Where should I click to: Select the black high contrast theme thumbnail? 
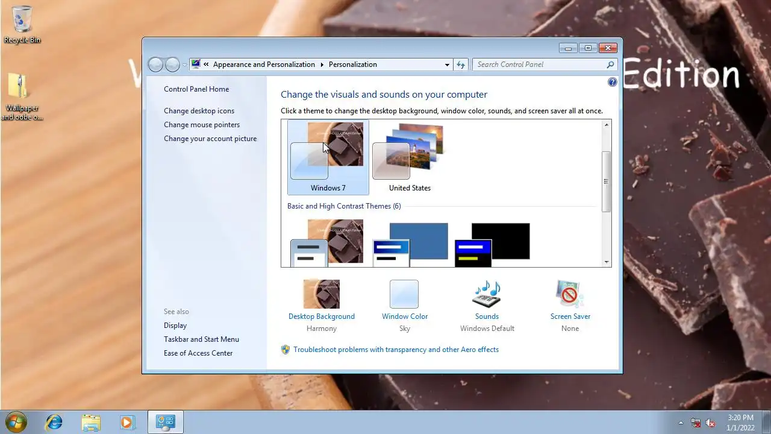tap(492, 244)
